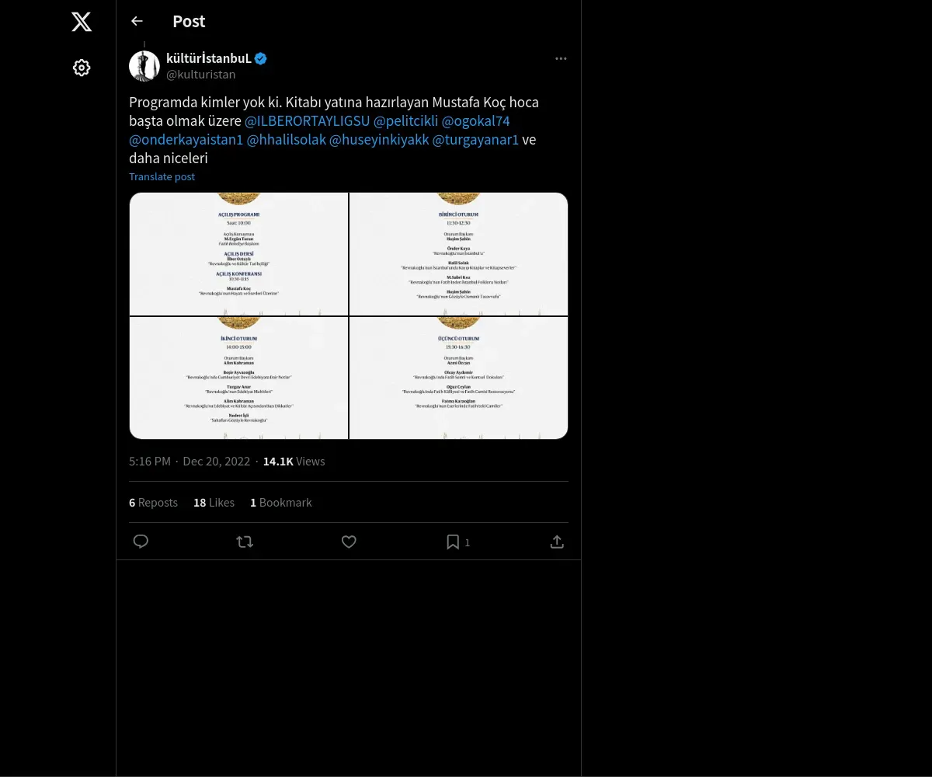Click the Translate post link
Viewport: 932px width, 777px height.
click(x=162, y=176)
